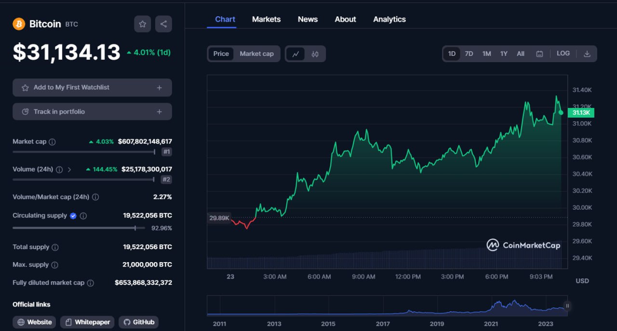Switch to line chart view
The width and height of the screenshot is (617, 331).
295,54
